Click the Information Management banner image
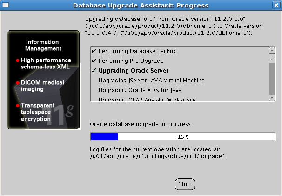 click(43, 80)
